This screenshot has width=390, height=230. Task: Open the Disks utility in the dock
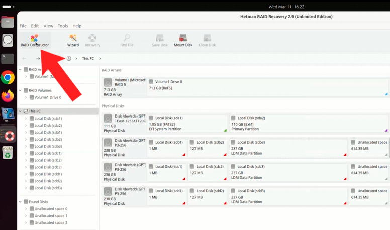point(8,40)
